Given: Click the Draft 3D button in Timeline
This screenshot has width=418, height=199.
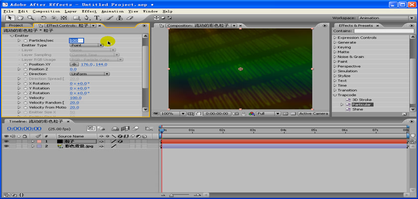Looking at the screenshot, I should coord(102,128).
